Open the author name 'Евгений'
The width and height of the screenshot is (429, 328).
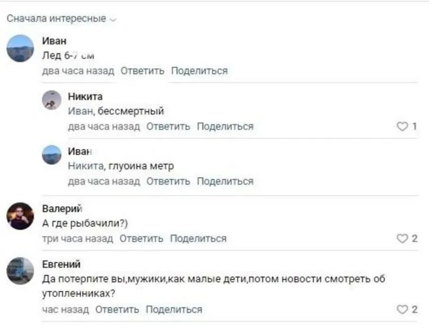point(62,264)
